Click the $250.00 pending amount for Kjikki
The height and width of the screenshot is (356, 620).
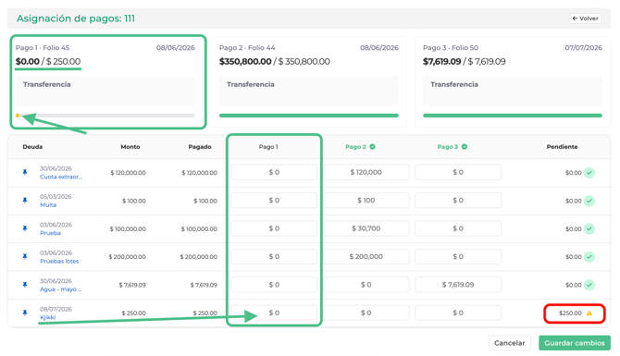click(570, 313)
